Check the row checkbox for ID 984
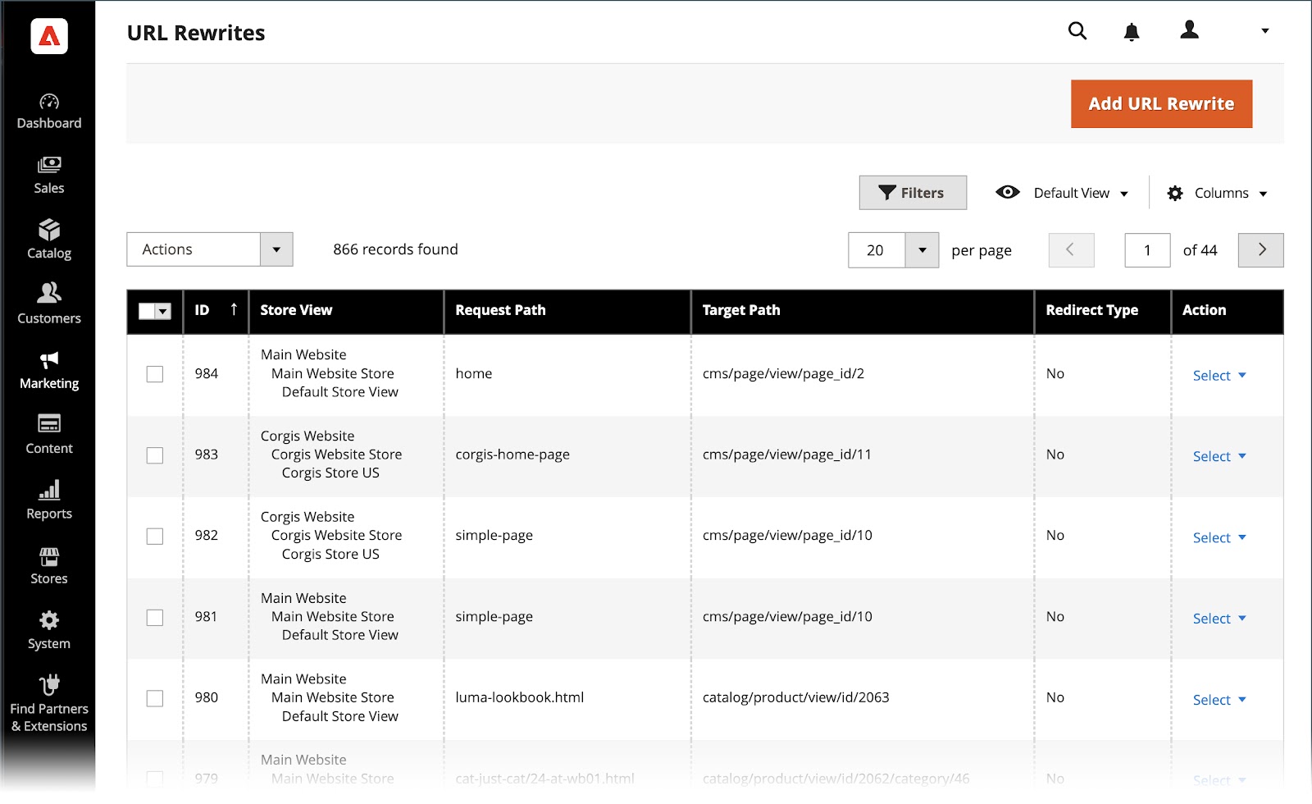This screenshot has width=1312, height=804. [154, 373]
